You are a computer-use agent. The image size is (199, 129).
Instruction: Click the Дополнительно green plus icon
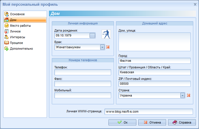click(x=7, y=49)
